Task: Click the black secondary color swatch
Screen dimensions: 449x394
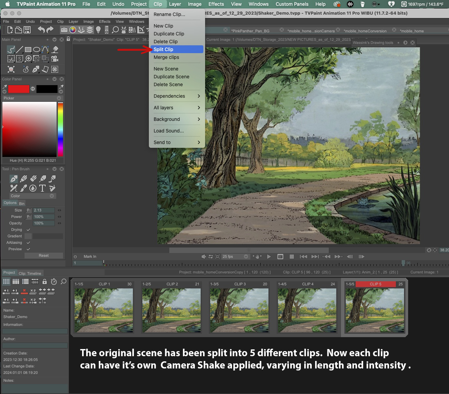Action: tap(47, 89)
